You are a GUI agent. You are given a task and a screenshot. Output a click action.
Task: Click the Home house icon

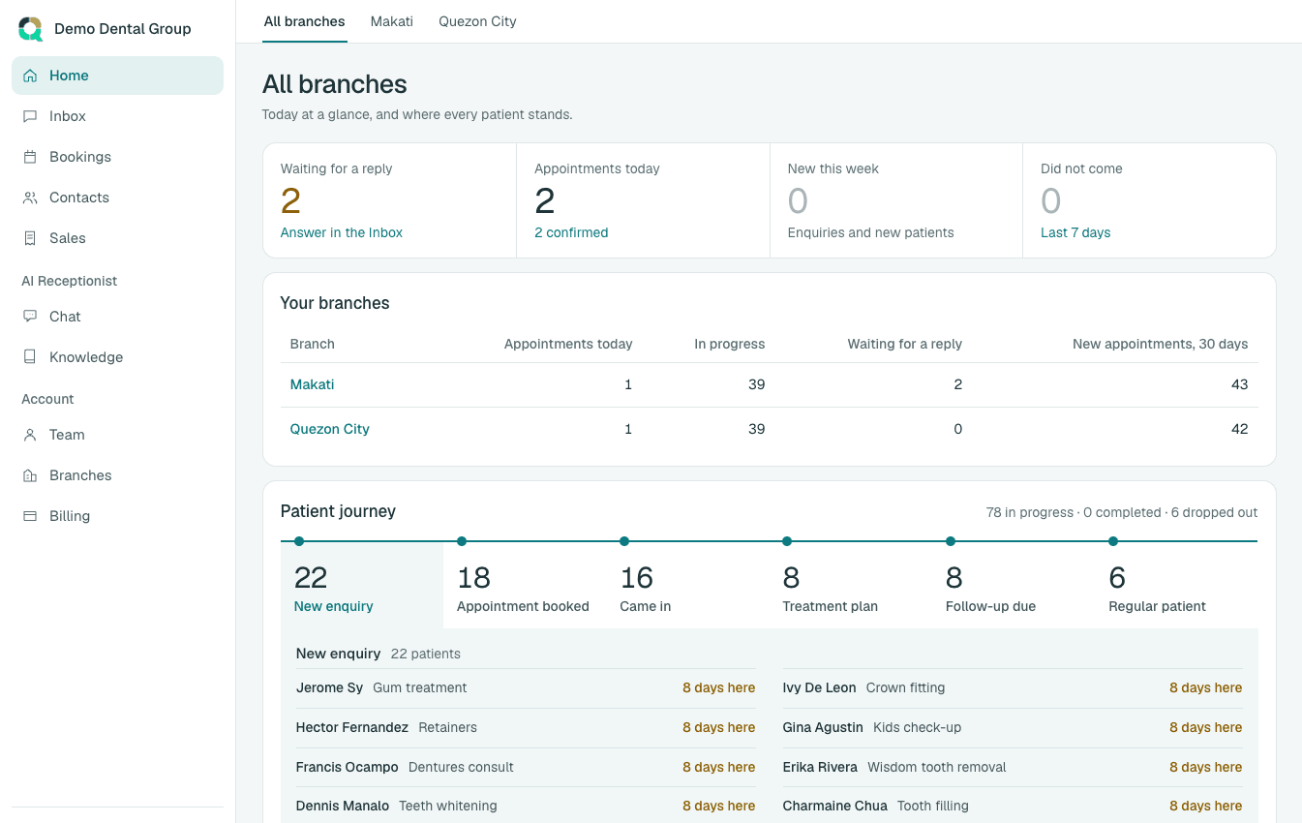30,76
